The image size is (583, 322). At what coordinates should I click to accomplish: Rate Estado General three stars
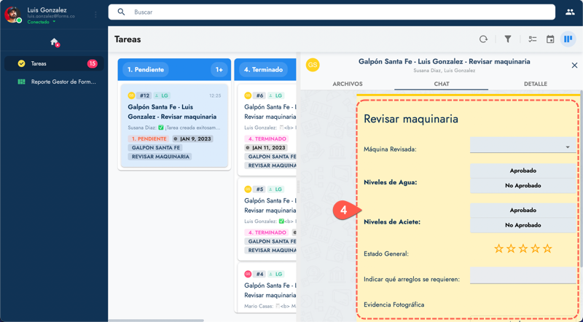click(x=523, y=248)
